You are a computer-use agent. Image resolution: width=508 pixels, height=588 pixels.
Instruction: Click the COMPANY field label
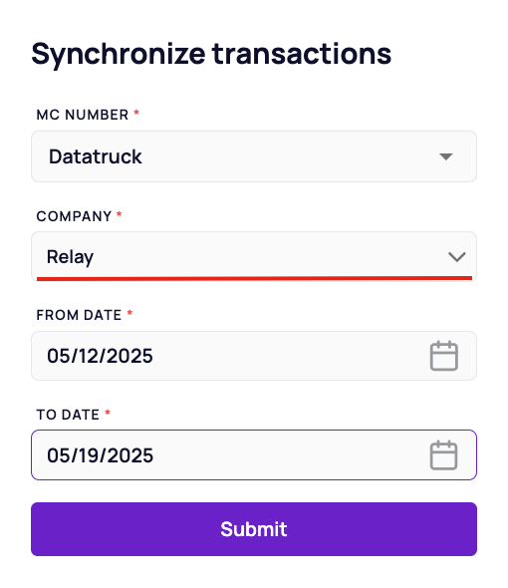click(x=74, y=216)
